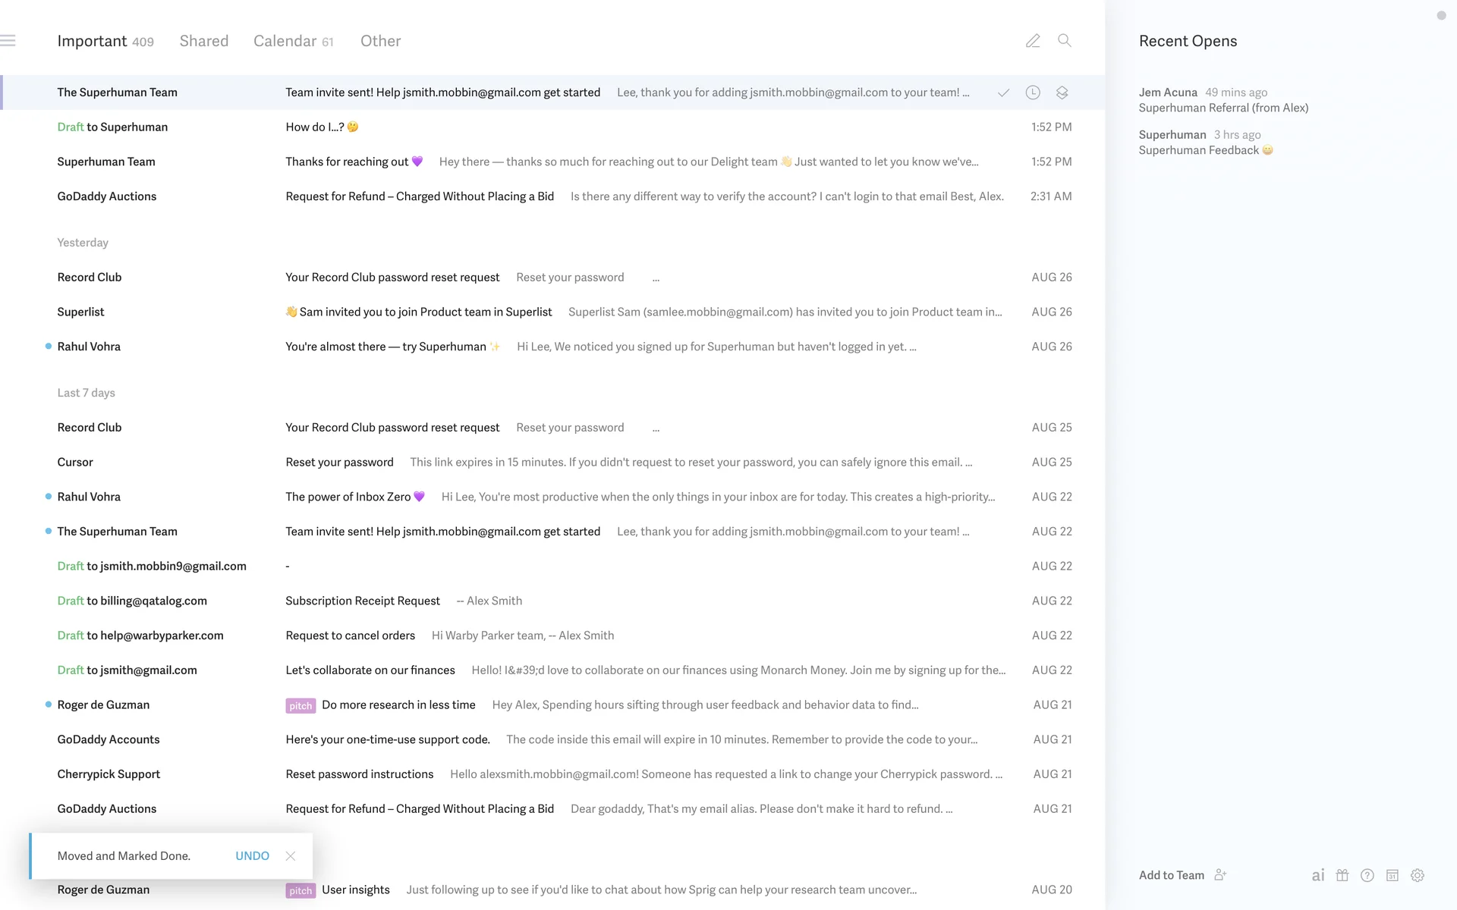This screenshot has width=1457, height=910.
Task: Click the layers icon on first email
Action: 1062,93
